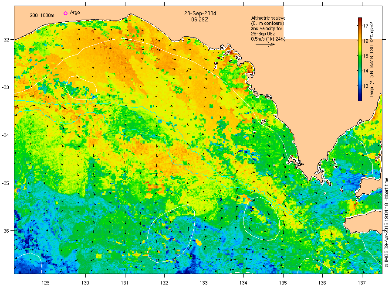
Task: Click the '200' depth contour label
Action: (34, 15)
